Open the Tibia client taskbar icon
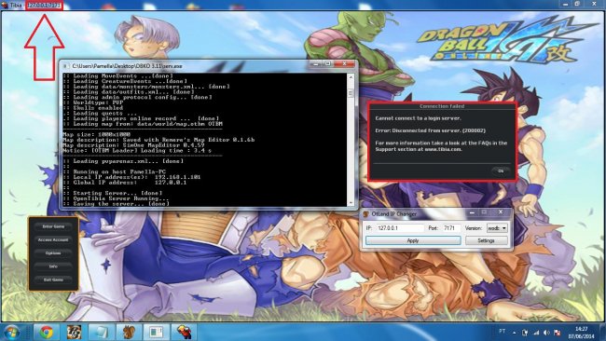This screenshot has width=606, height=341. click(183, 332)
